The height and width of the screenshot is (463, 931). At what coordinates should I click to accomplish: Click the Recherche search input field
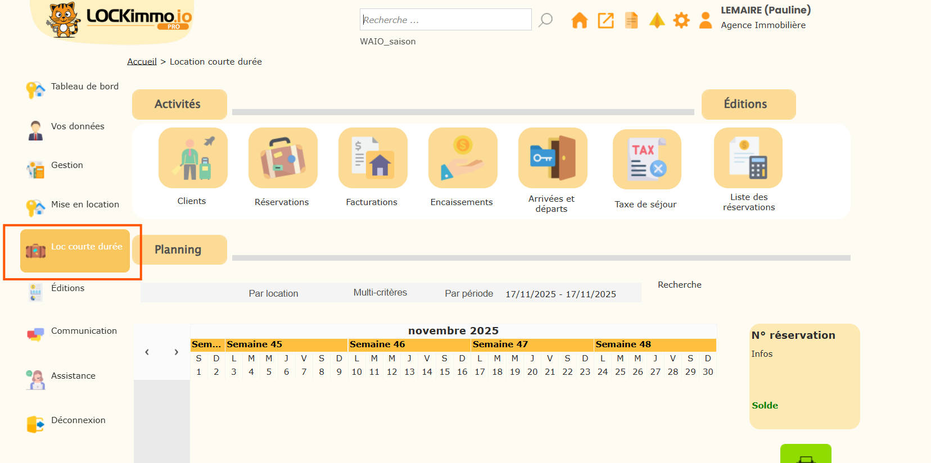pyautogui.click(x=445, y=20)
